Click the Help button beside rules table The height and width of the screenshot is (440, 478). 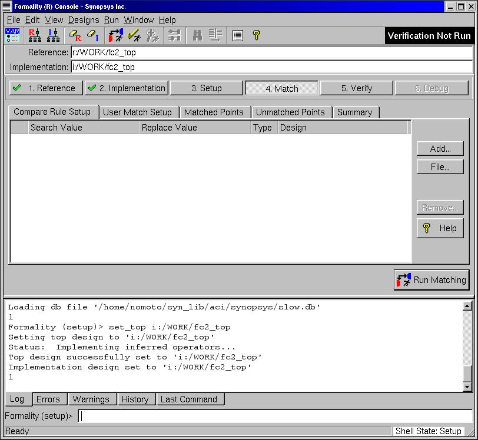pos(440,228)
